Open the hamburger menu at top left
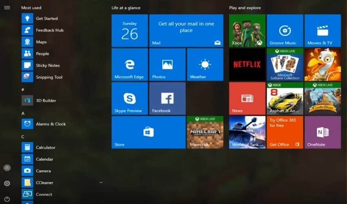The image size is (347, 204). point(7,8)
